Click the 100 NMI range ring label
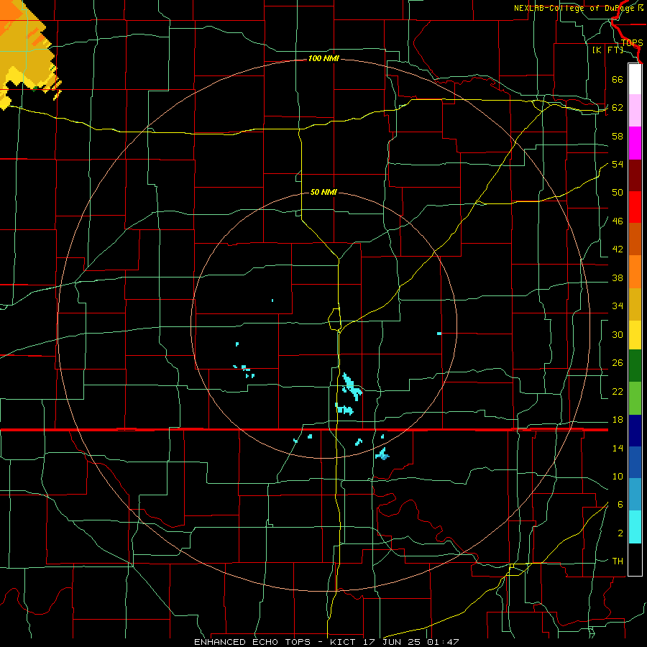The width and height of the screenshot is (647, 647). pos(323,59)
